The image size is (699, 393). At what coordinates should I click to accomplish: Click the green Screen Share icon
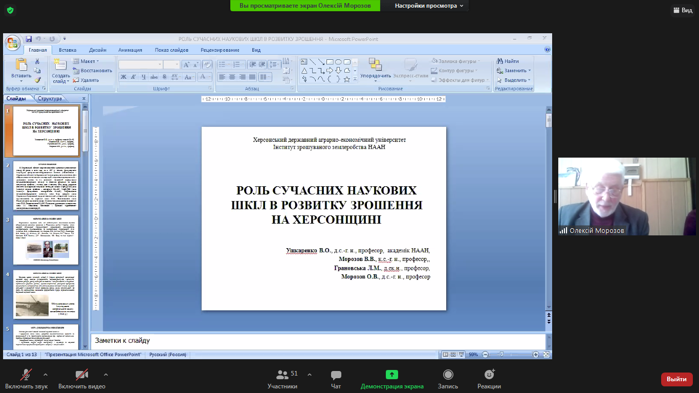click(x=392, y=375)
